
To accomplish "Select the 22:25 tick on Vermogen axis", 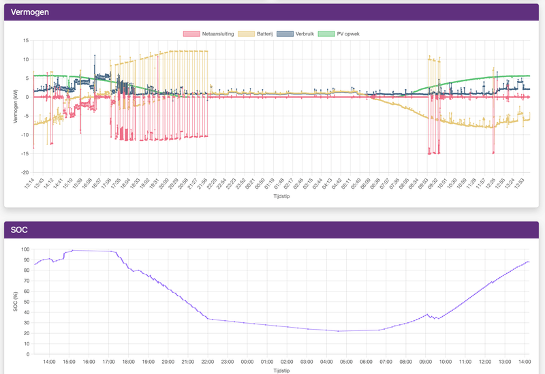I will pos(212,183).
